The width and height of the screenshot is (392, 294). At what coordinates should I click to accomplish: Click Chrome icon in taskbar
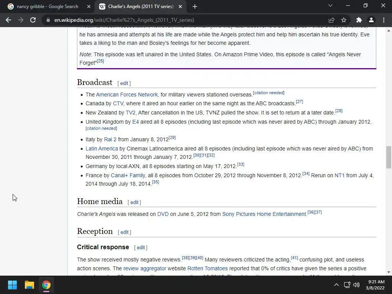tap(46, 285)
